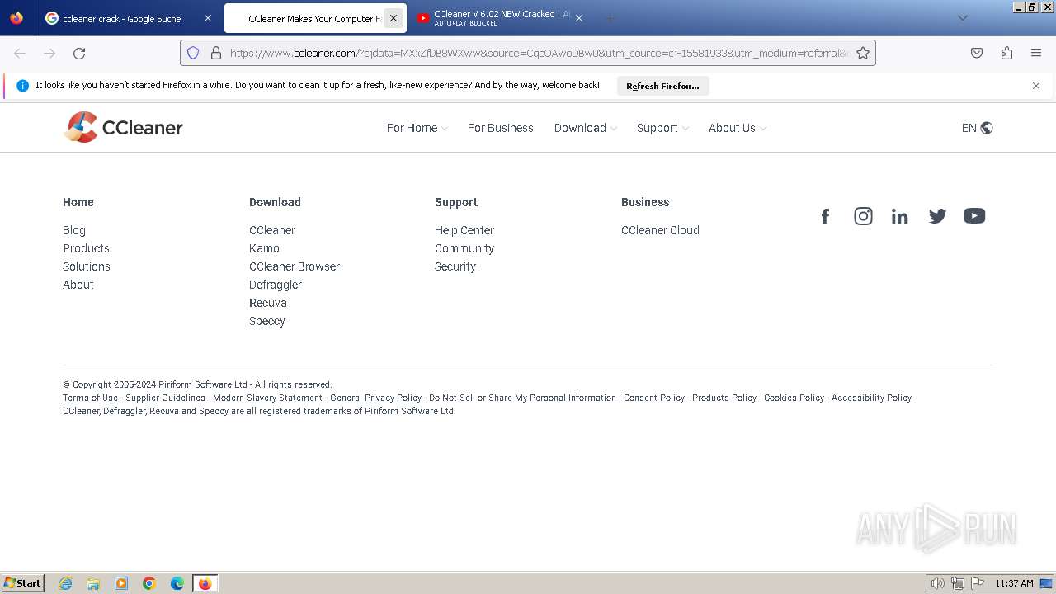
Task: Open Internet Explorer from taskbar
Action: tap(66, 583)
